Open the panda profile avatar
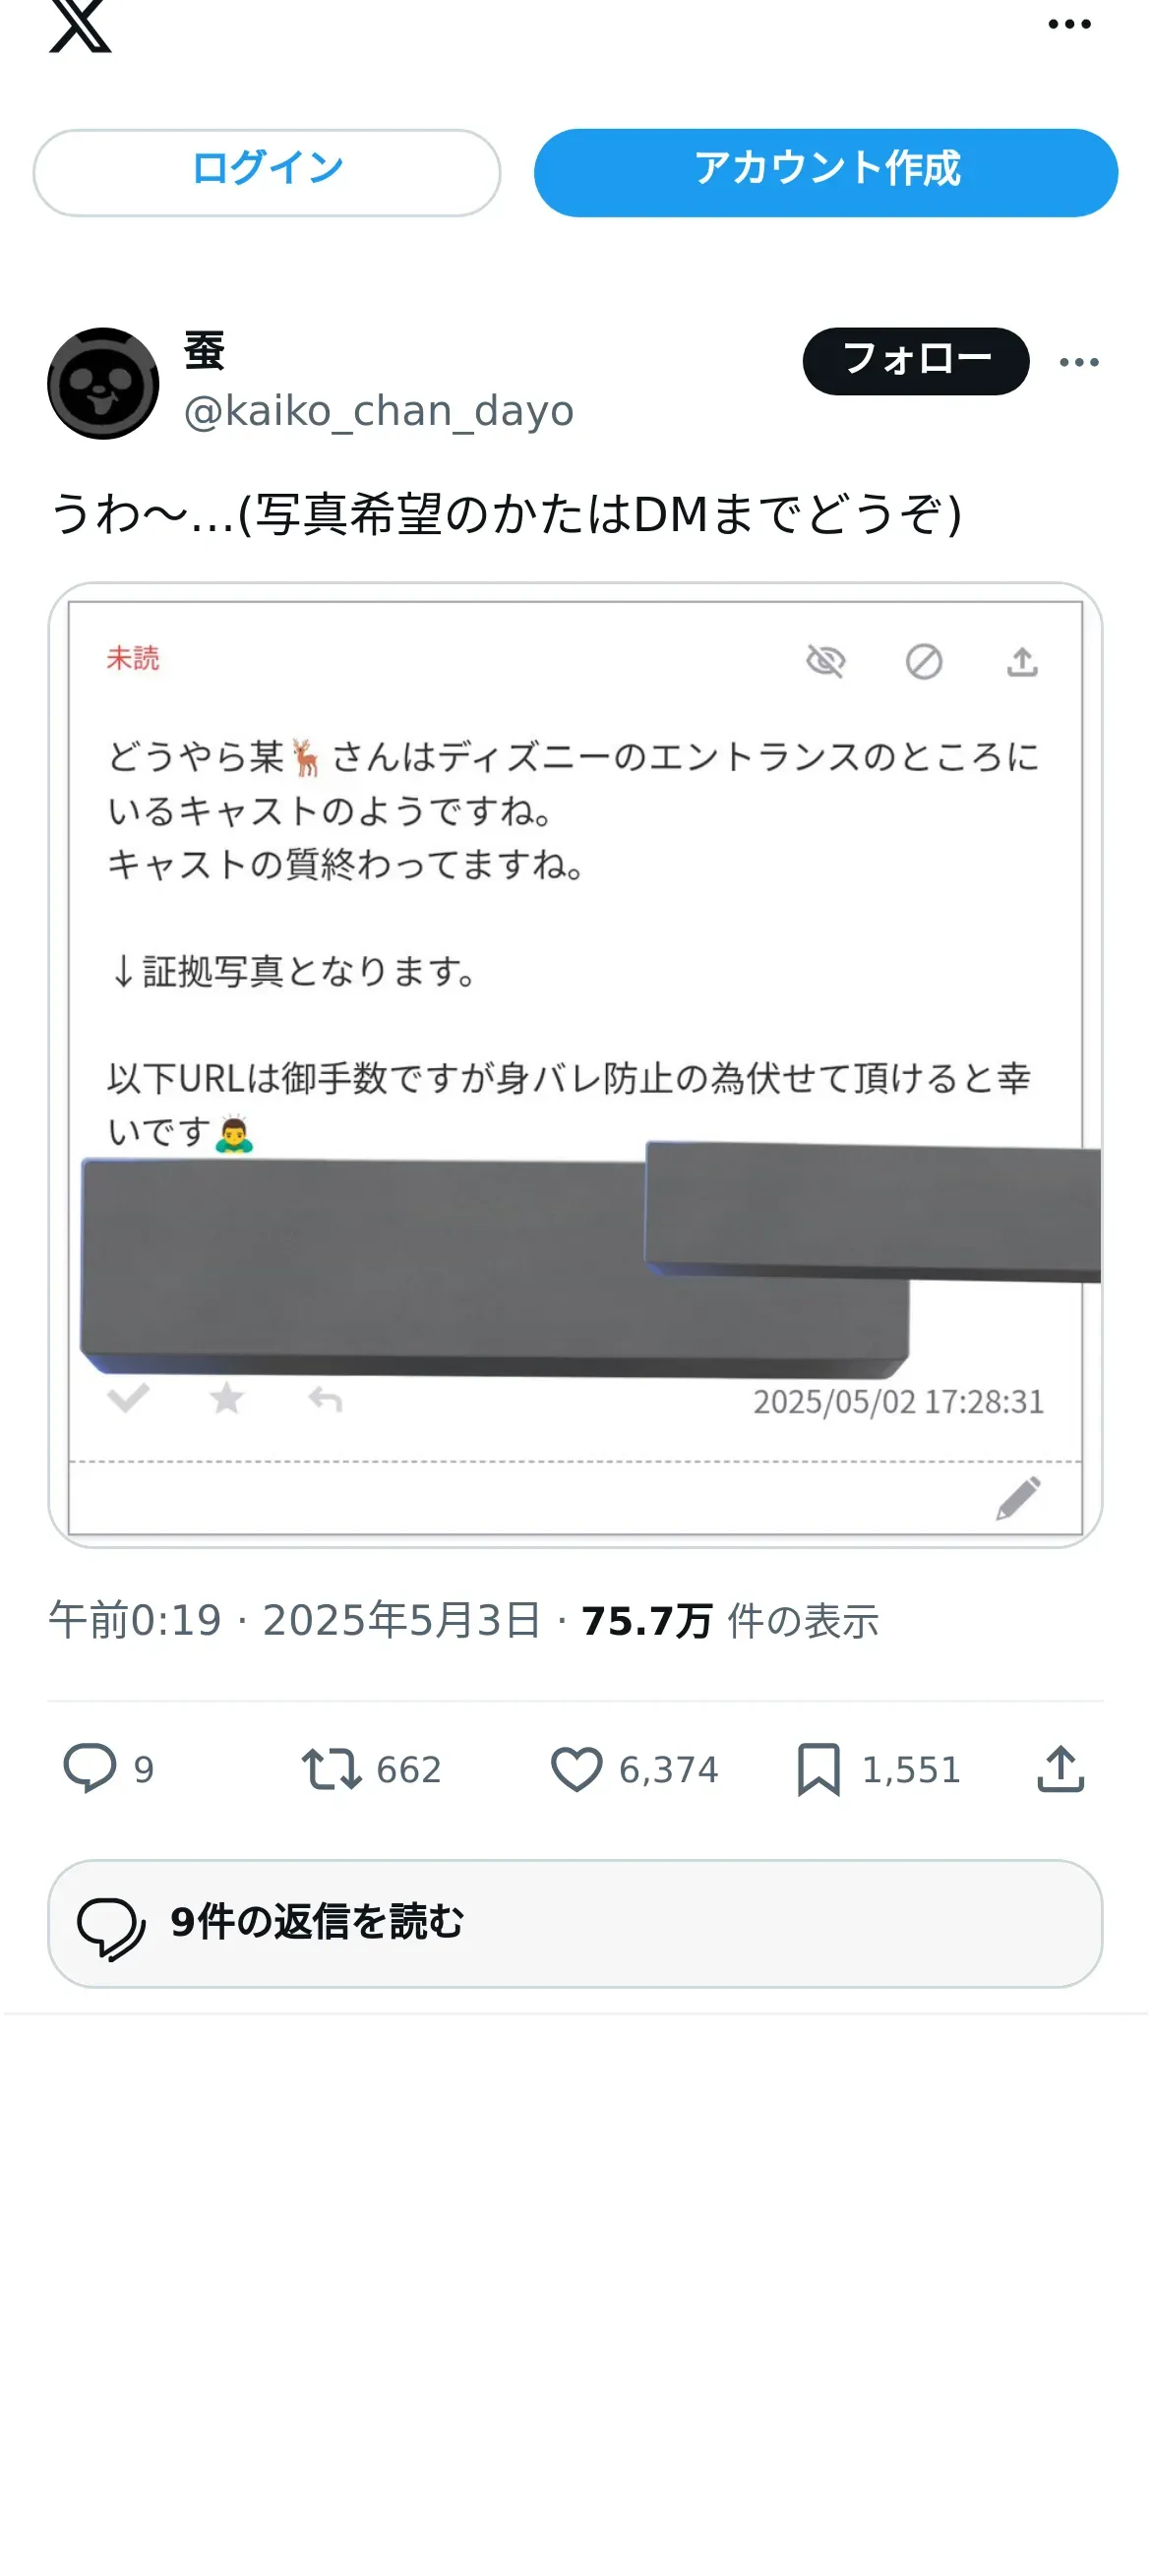The image size is (1151, 2576). pos(103,383)
